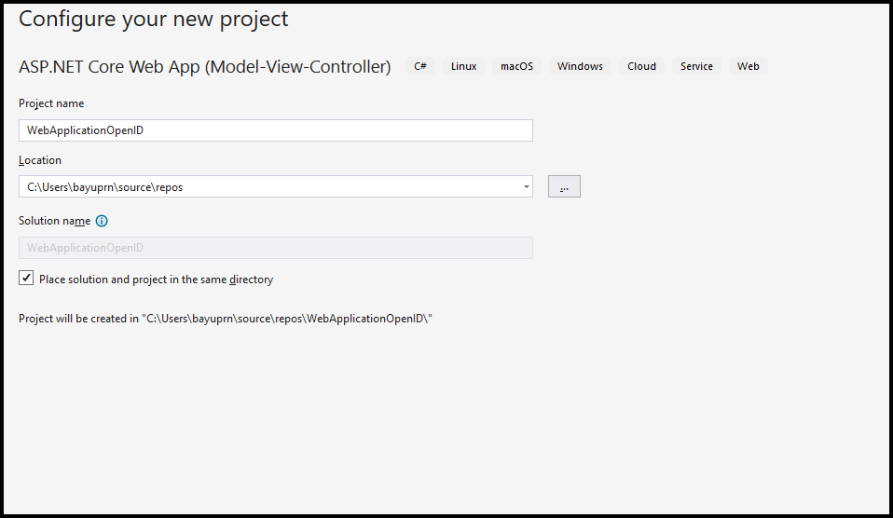This screenshot has height=518, width=893.
Task: Click the macOS tag
Action: [516, 67]
